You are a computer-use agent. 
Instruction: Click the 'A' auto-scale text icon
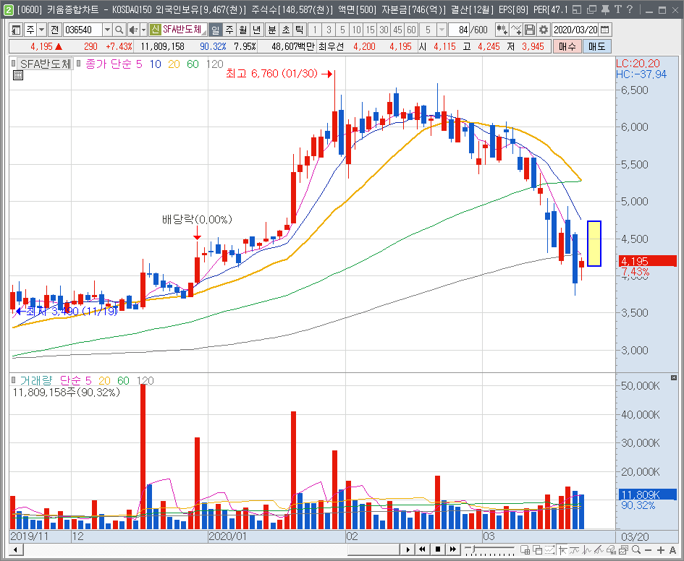click(672, 550)
